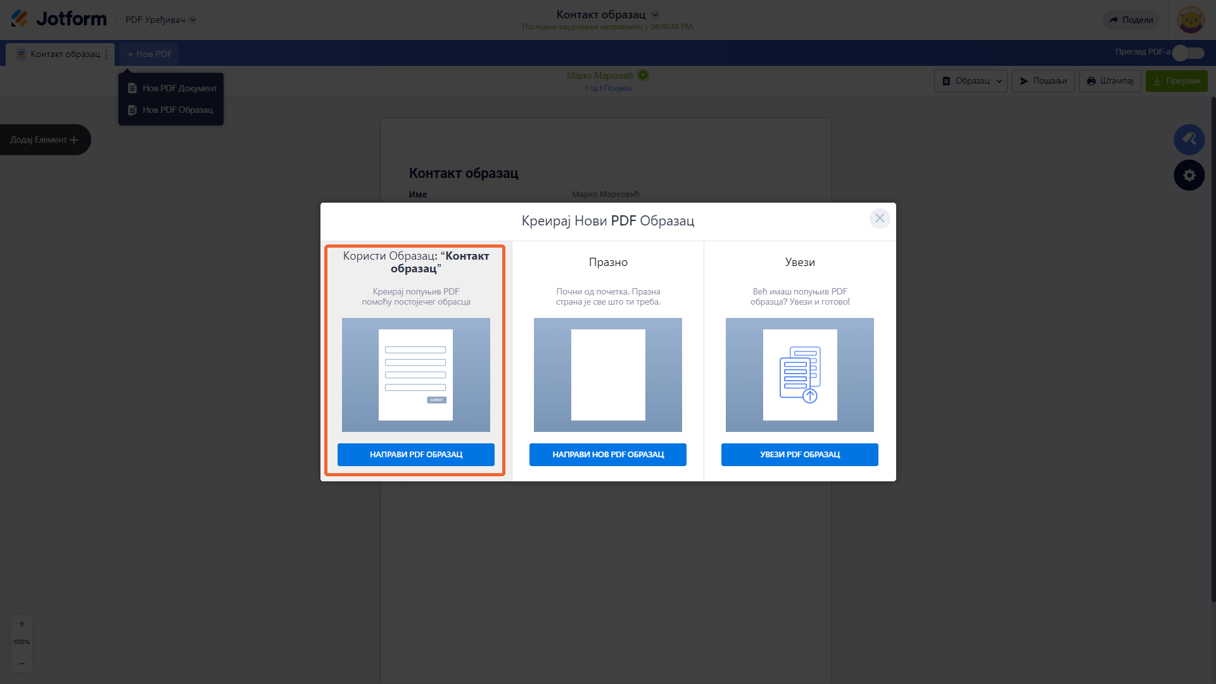Expand the Контакт образац title chevron
1216x684 pixels.
point(655,15)
